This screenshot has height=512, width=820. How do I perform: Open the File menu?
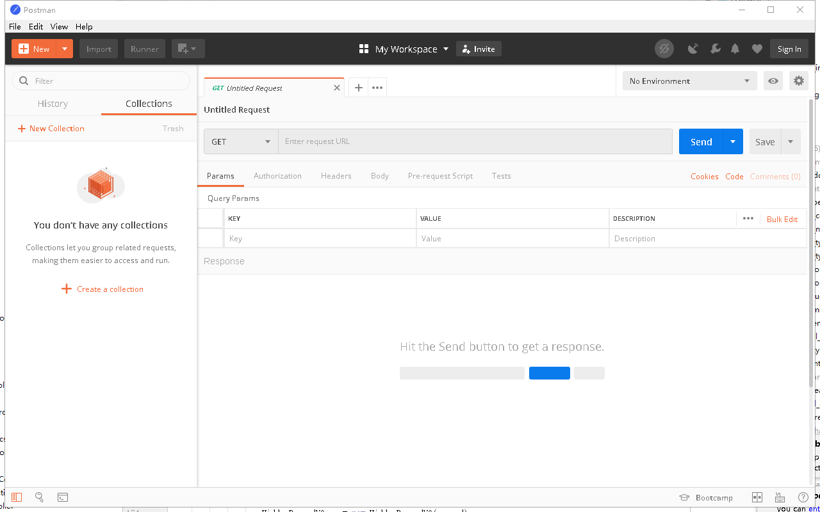click(x=15, y=26)
